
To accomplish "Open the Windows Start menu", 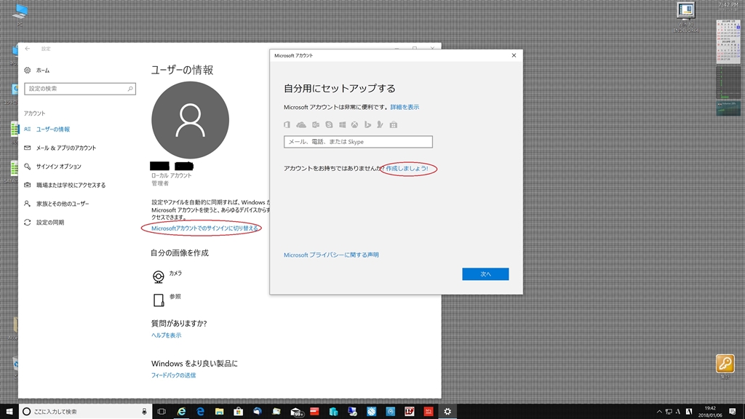I will pyautogui.click(x=9, y=412).
